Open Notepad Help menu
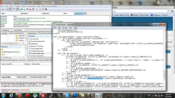The height and width of the screenshot is (98, 175). tap(75, 28)
